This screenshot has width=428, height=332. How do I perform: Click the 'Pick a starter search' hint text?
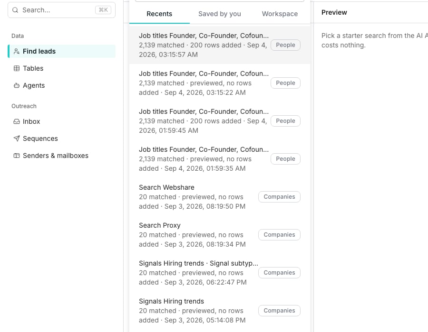tap(375, 40)
